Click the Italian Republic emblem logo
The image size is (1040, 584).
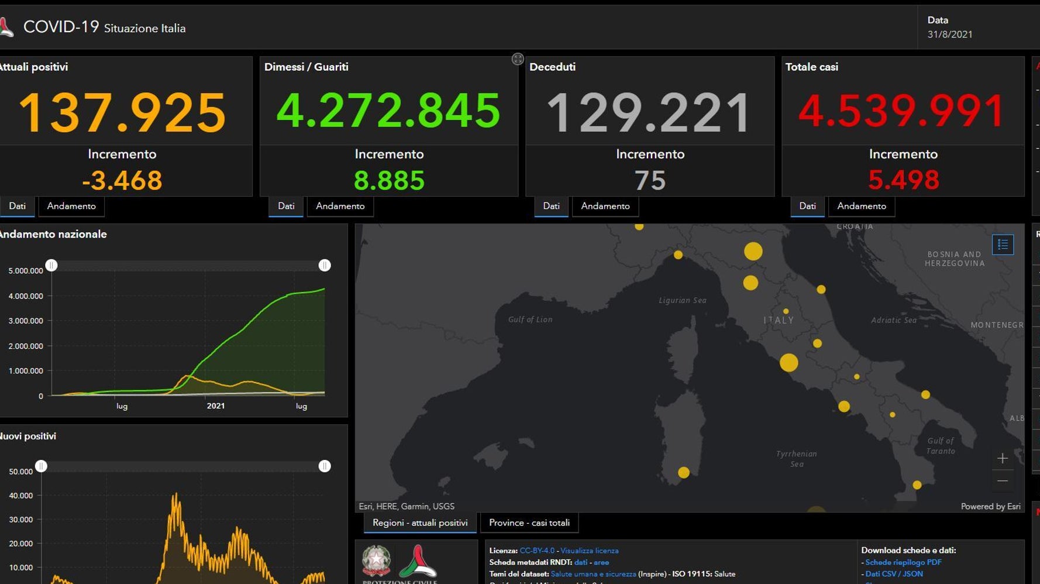376,561
